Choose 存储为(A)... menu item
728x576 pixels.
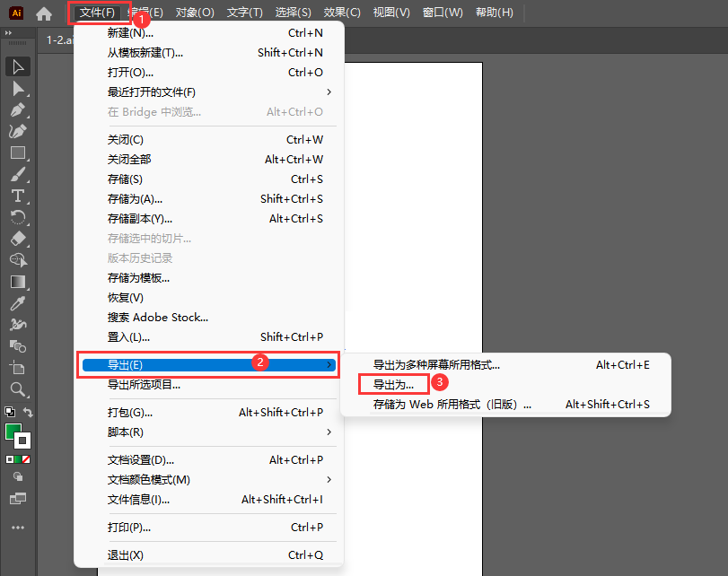[209, 198]
